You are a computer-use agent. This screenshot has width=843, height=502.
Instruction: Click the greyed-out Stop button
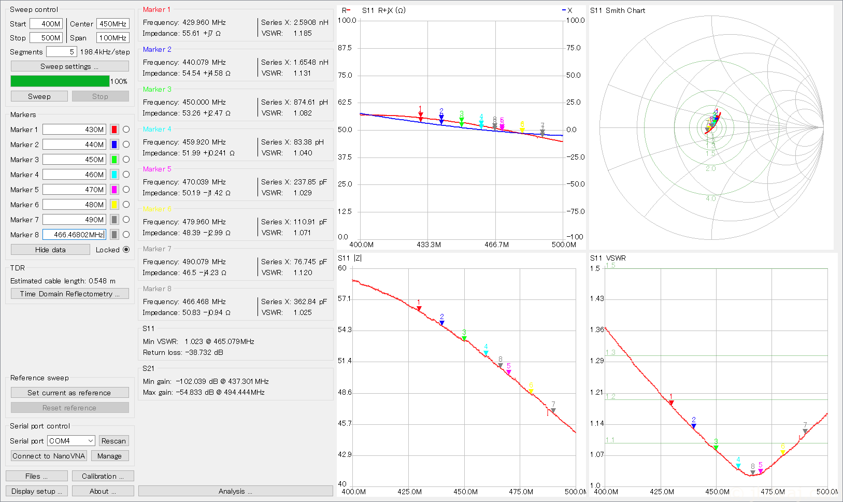(100, 96)
